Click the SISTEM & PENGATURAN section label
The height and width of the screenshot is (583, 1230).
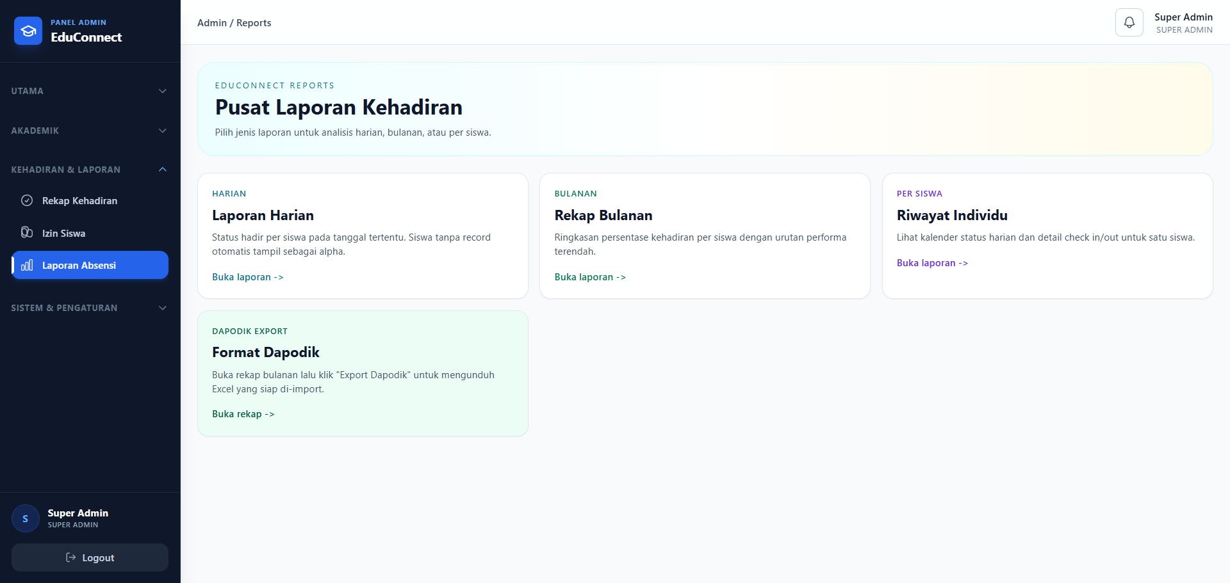64,308
